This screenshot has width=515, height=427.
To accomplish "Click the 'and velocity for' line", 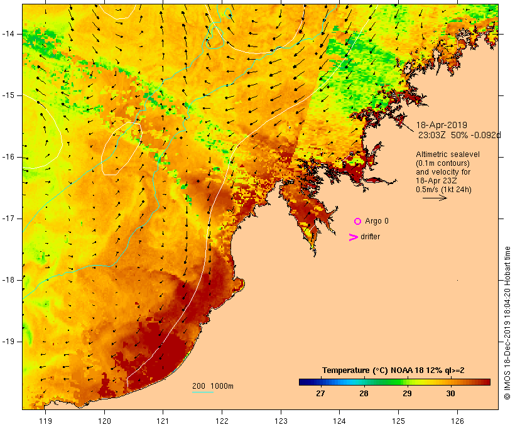I will [443, 172].
